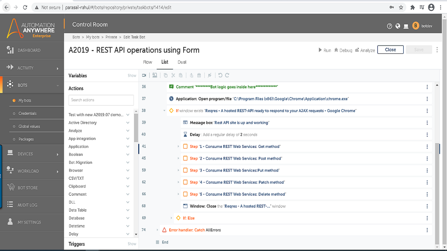Click the undo arrow icon in editor toolbar
Viewport: 447px width, 251px height.
click(220, 75)
